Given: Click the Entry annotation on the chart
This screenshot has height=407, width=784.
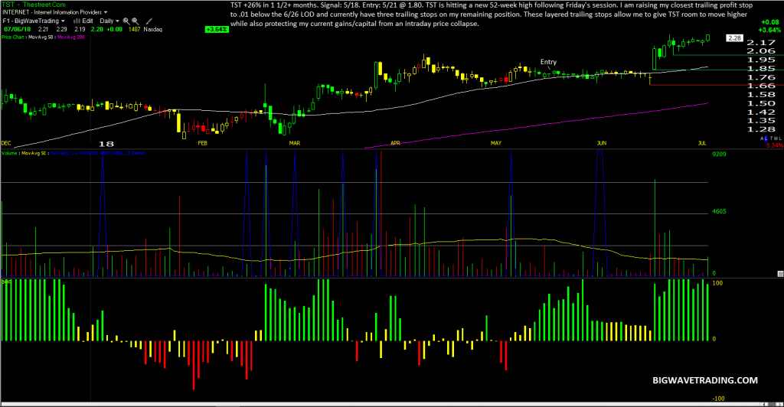Looking at the screenshot, I should [x=548, y=62].
